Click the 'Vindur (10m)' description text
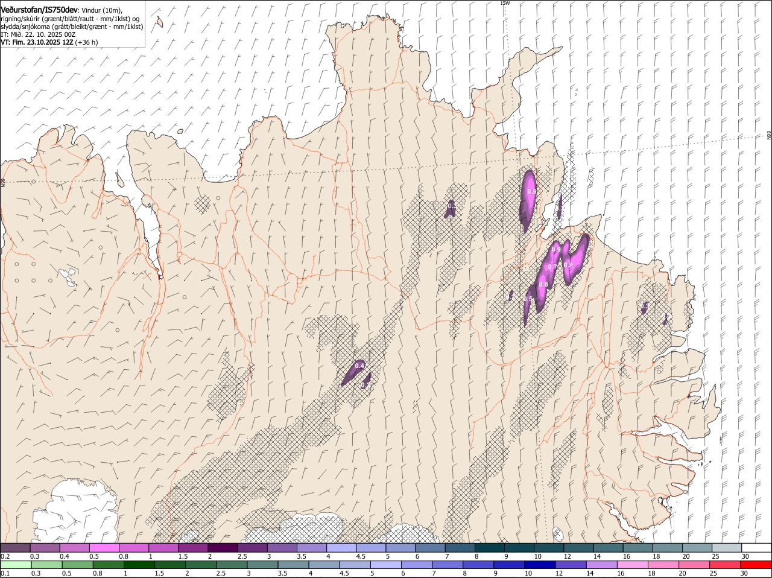Image resolution: width=772 pixels, height=578 pixels. point(103,10)
